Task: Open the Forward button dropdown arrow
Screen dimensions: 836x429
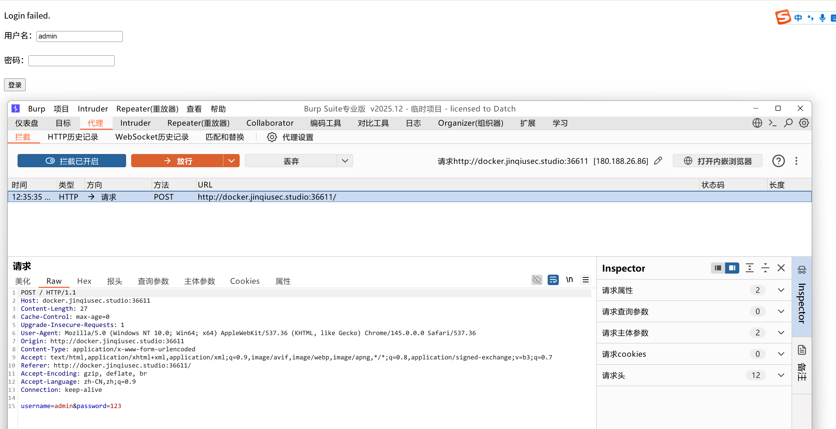Action: coord(232,161)
